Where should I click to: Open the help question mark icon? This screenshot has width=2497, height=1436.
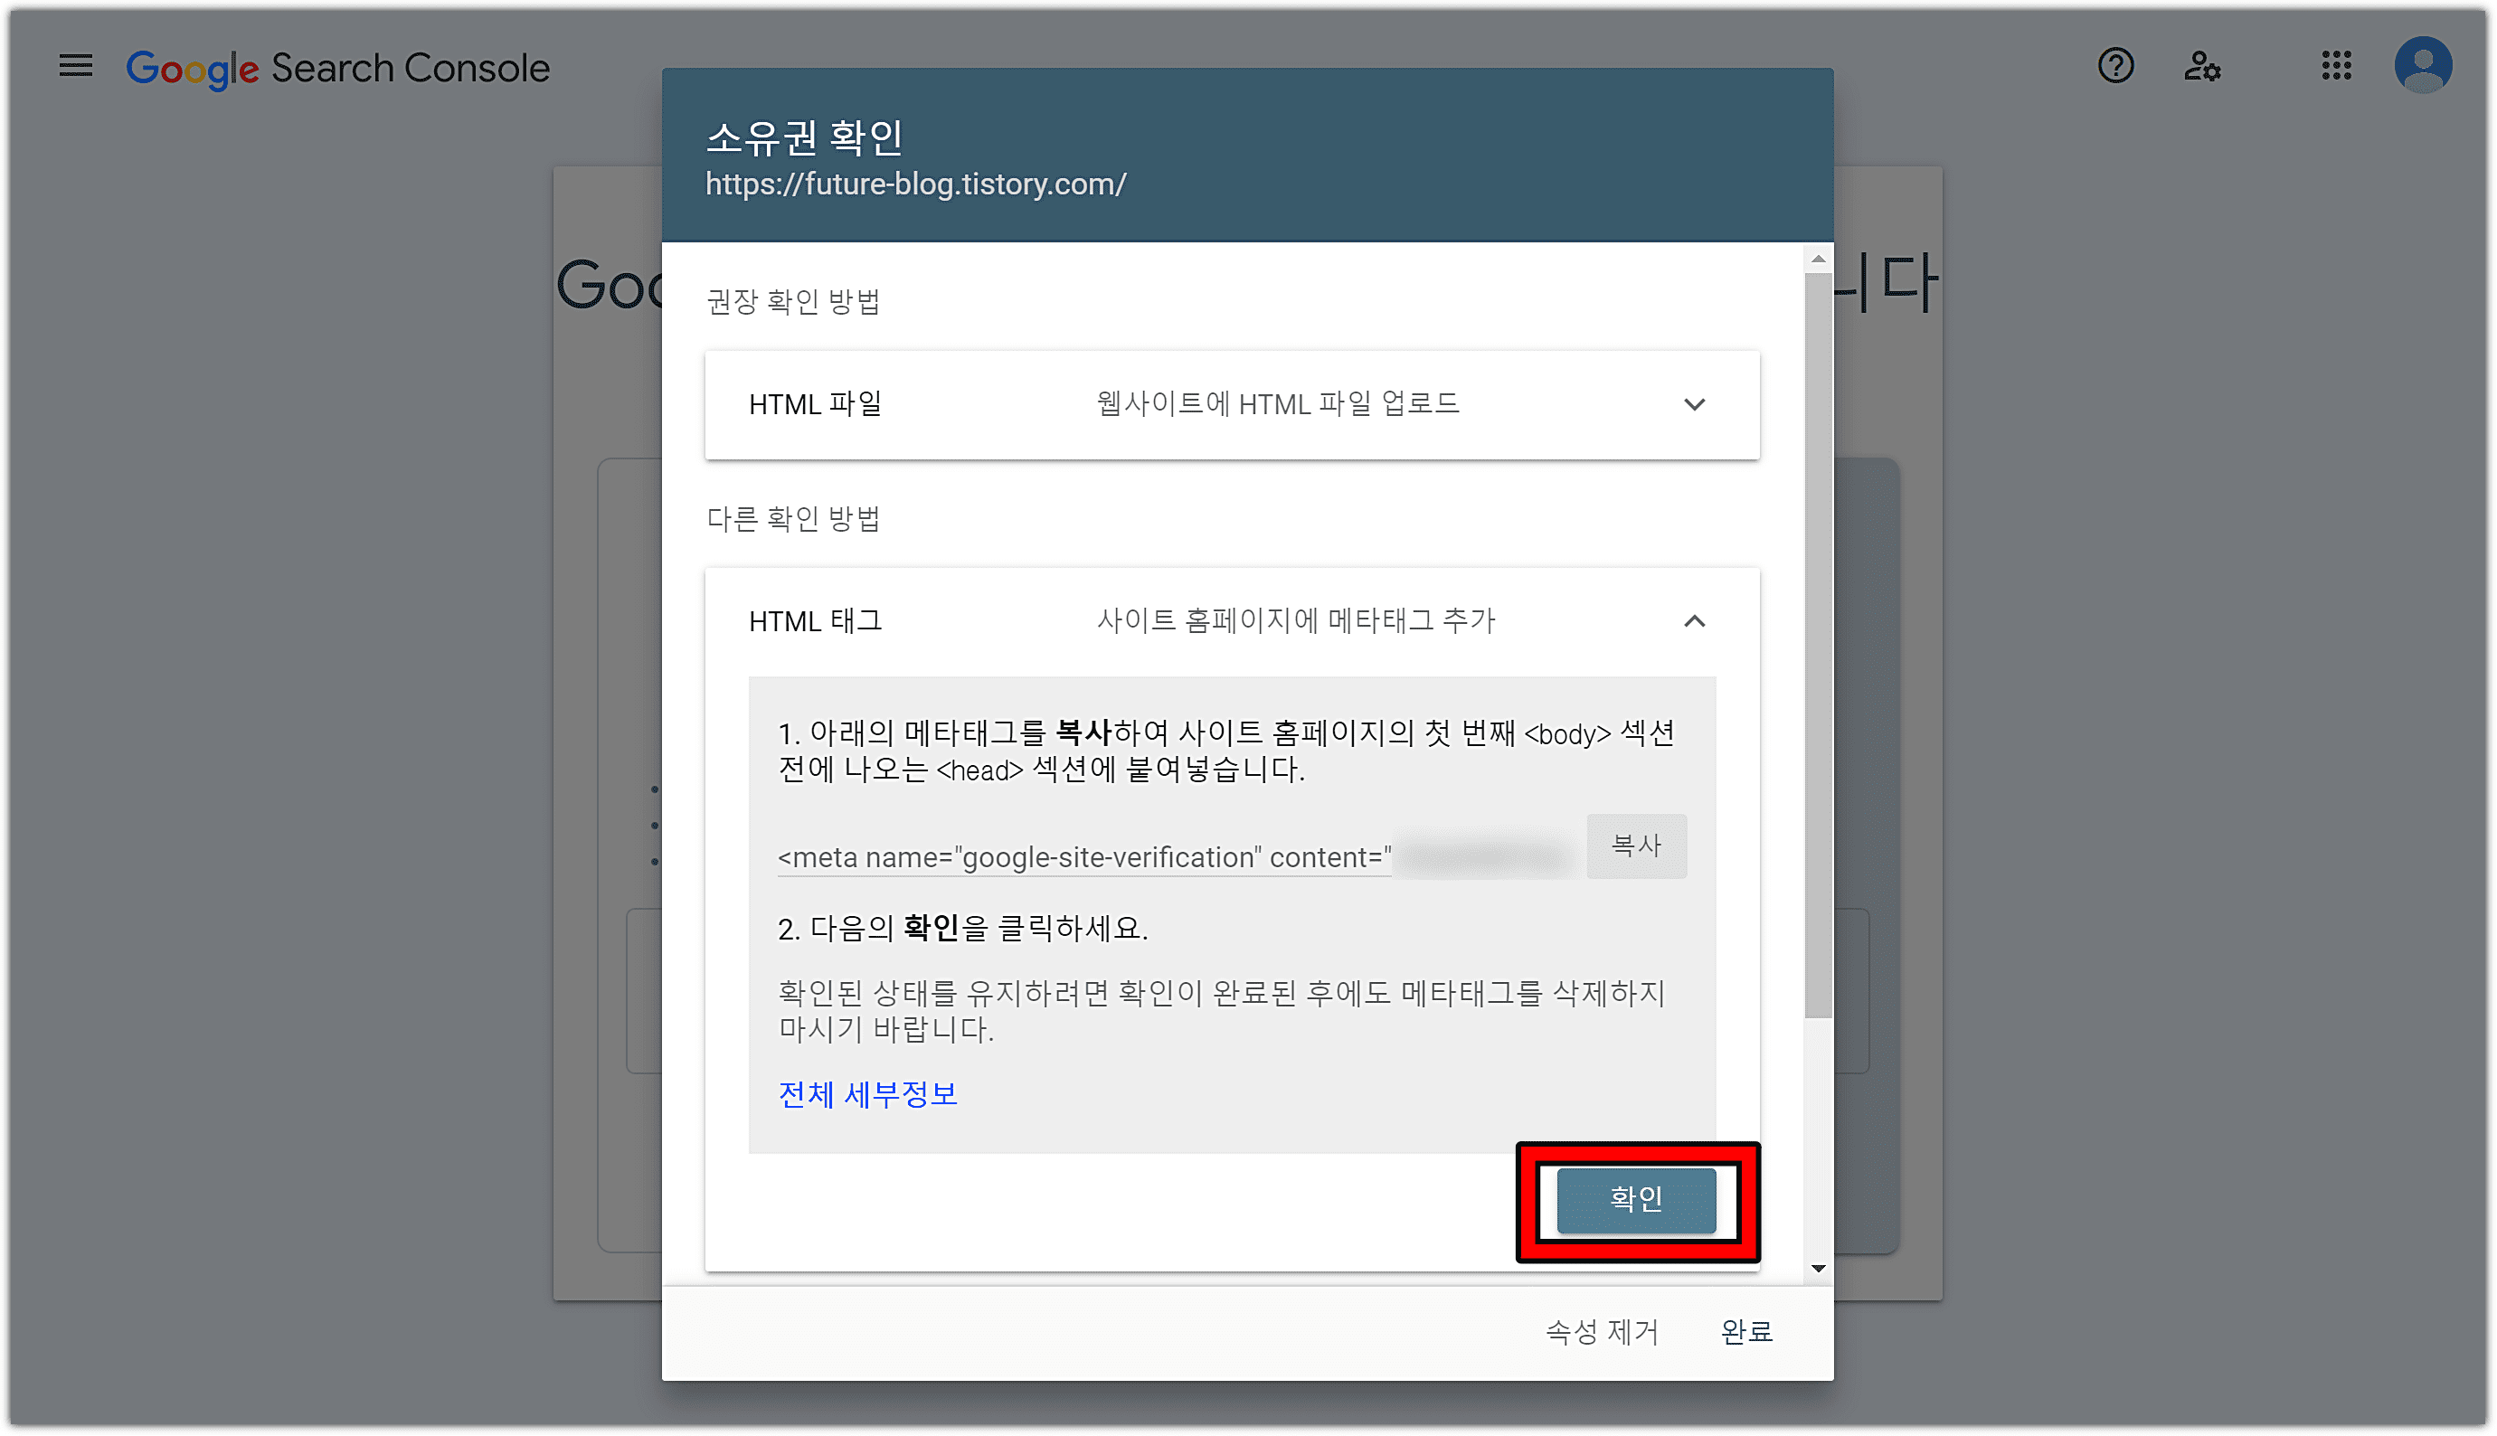2114,66
